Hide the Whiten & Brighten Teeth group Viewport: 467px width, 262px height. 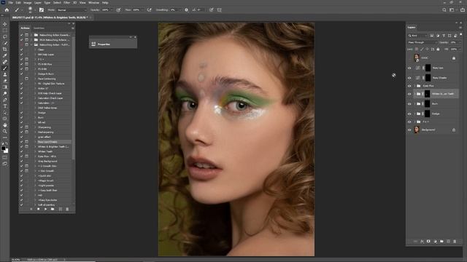409,94
